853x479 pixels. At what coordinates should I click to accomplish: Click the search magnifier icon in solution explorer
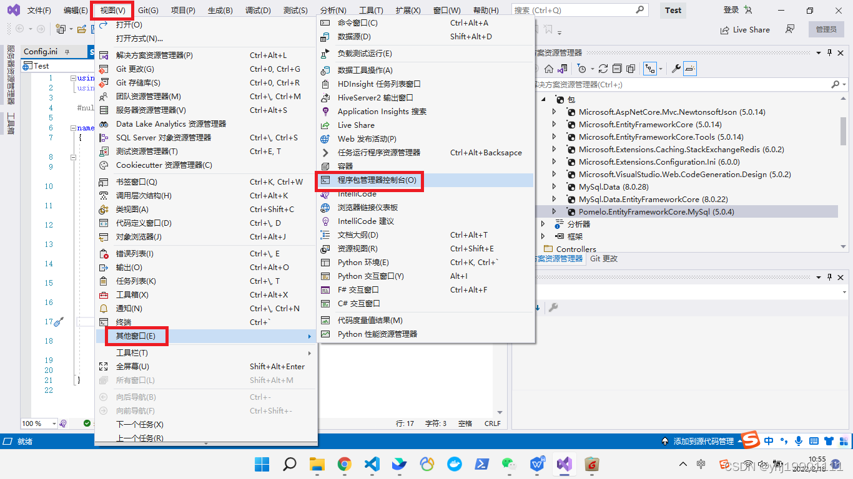click(x=835, y=84)
